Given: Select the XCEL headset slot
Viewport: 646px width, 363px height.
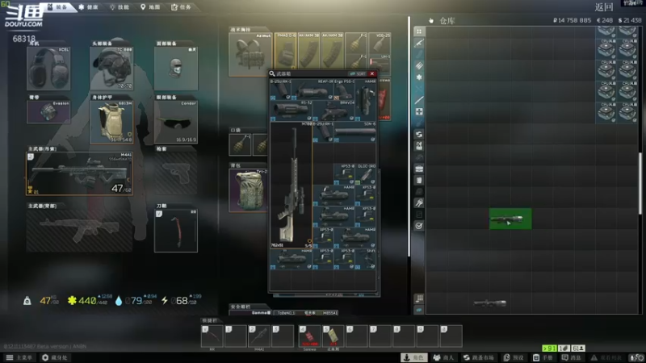Looking at the screenshot, I should click(x=48, y=69).
